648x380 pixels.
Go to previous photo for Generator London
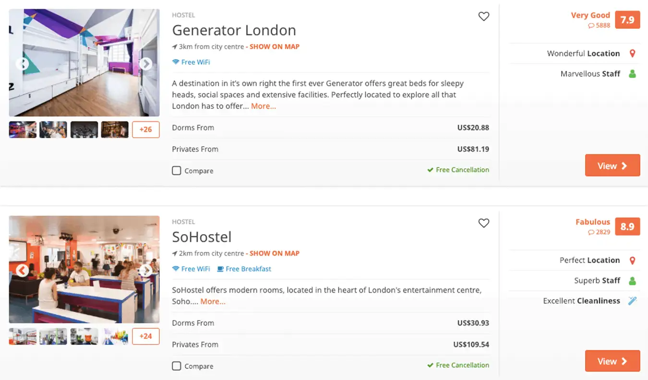point(22,64)
